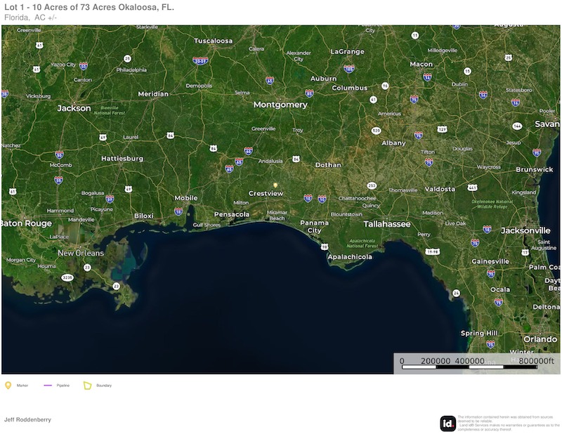562x434 pixels.
Task: Open the Land id logo
Action: [x=447, y=423]
